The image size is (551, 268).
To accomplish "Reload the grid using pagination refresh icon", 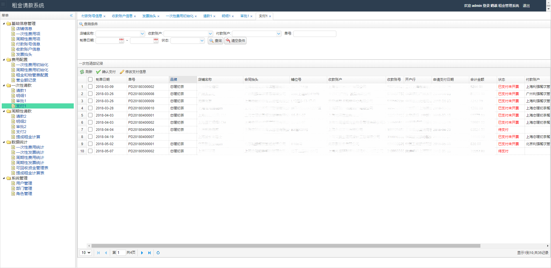I will 158,253.
